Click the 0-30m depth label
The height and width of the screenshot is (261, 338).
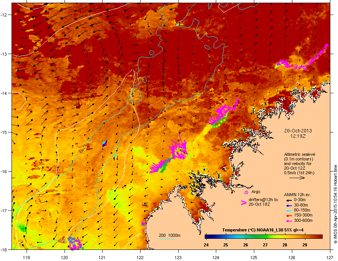coord(300,200)
